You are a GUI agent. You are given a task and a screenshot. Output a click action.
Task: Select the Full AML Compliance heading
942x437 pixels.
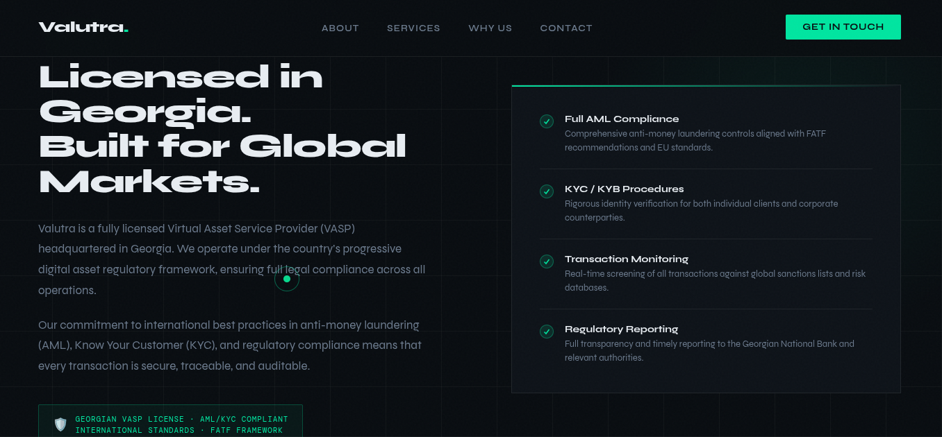pyautogui.click(x=622, y=119)
